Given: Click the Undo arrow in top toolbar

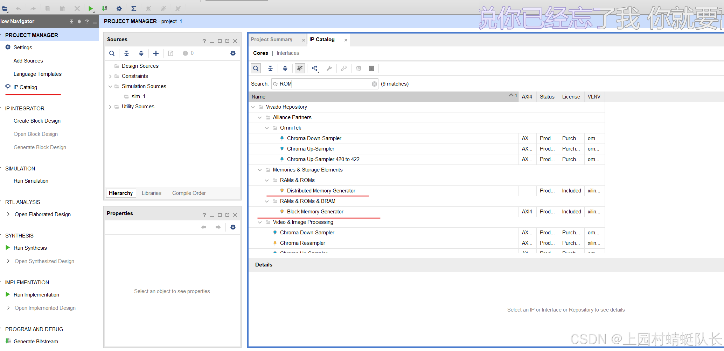Looking at the screenshot, I should tap(19, 9).
